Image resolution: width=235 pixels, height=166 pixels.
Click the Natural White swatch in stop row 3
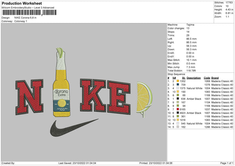pyautogui.click(x=178, y=88)
